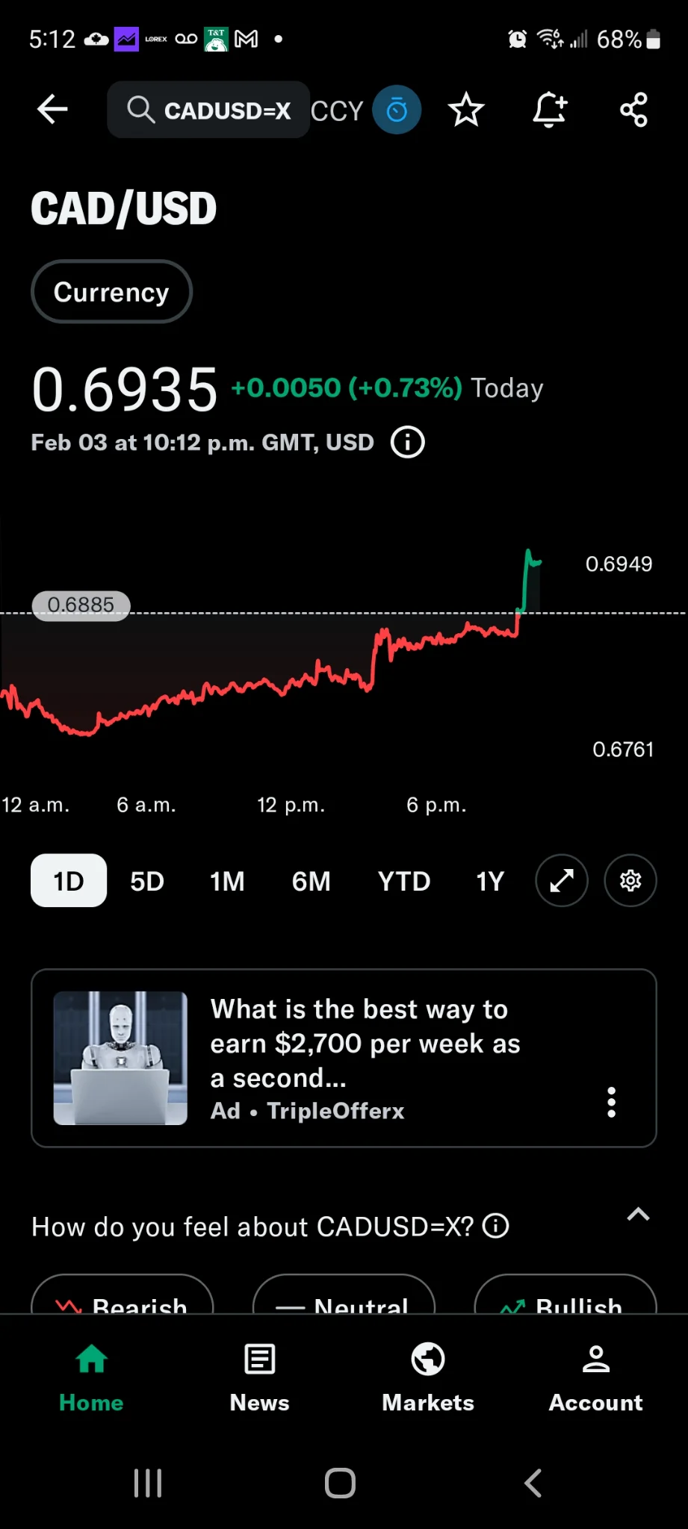Tap the back arrow icon

(x=52, y=110)
